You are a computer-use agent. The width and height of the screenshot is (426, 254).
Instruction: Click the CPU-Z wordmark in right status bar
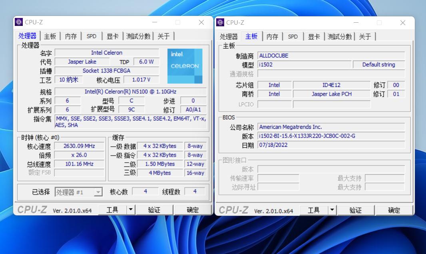pyautogui.click(x=234, y=210)
